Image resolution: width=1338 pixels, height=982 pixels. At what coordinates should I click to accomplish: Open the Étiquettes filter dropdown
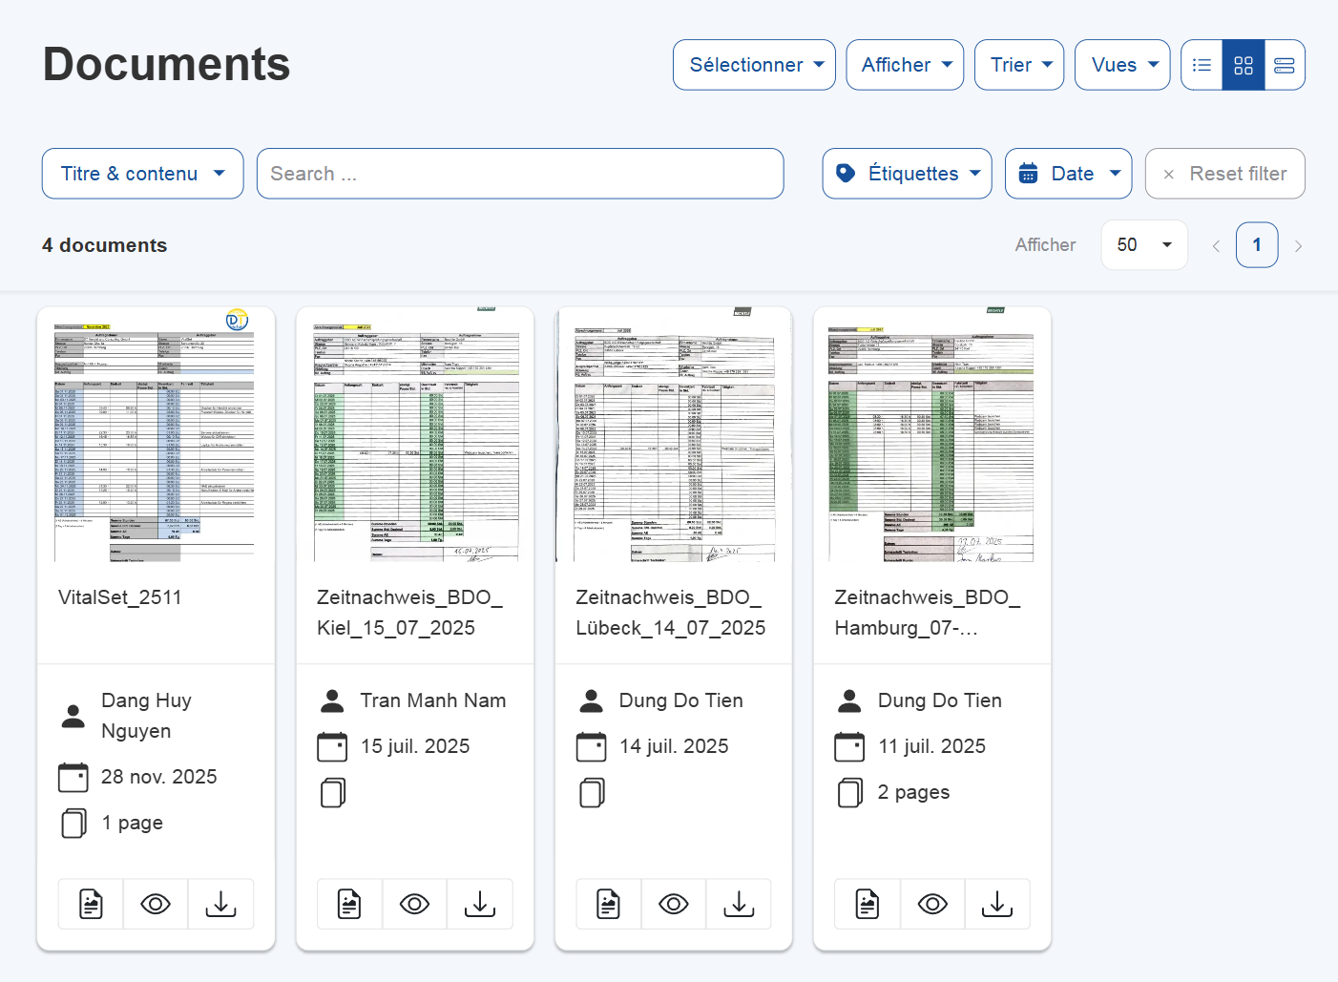(907, 174)
